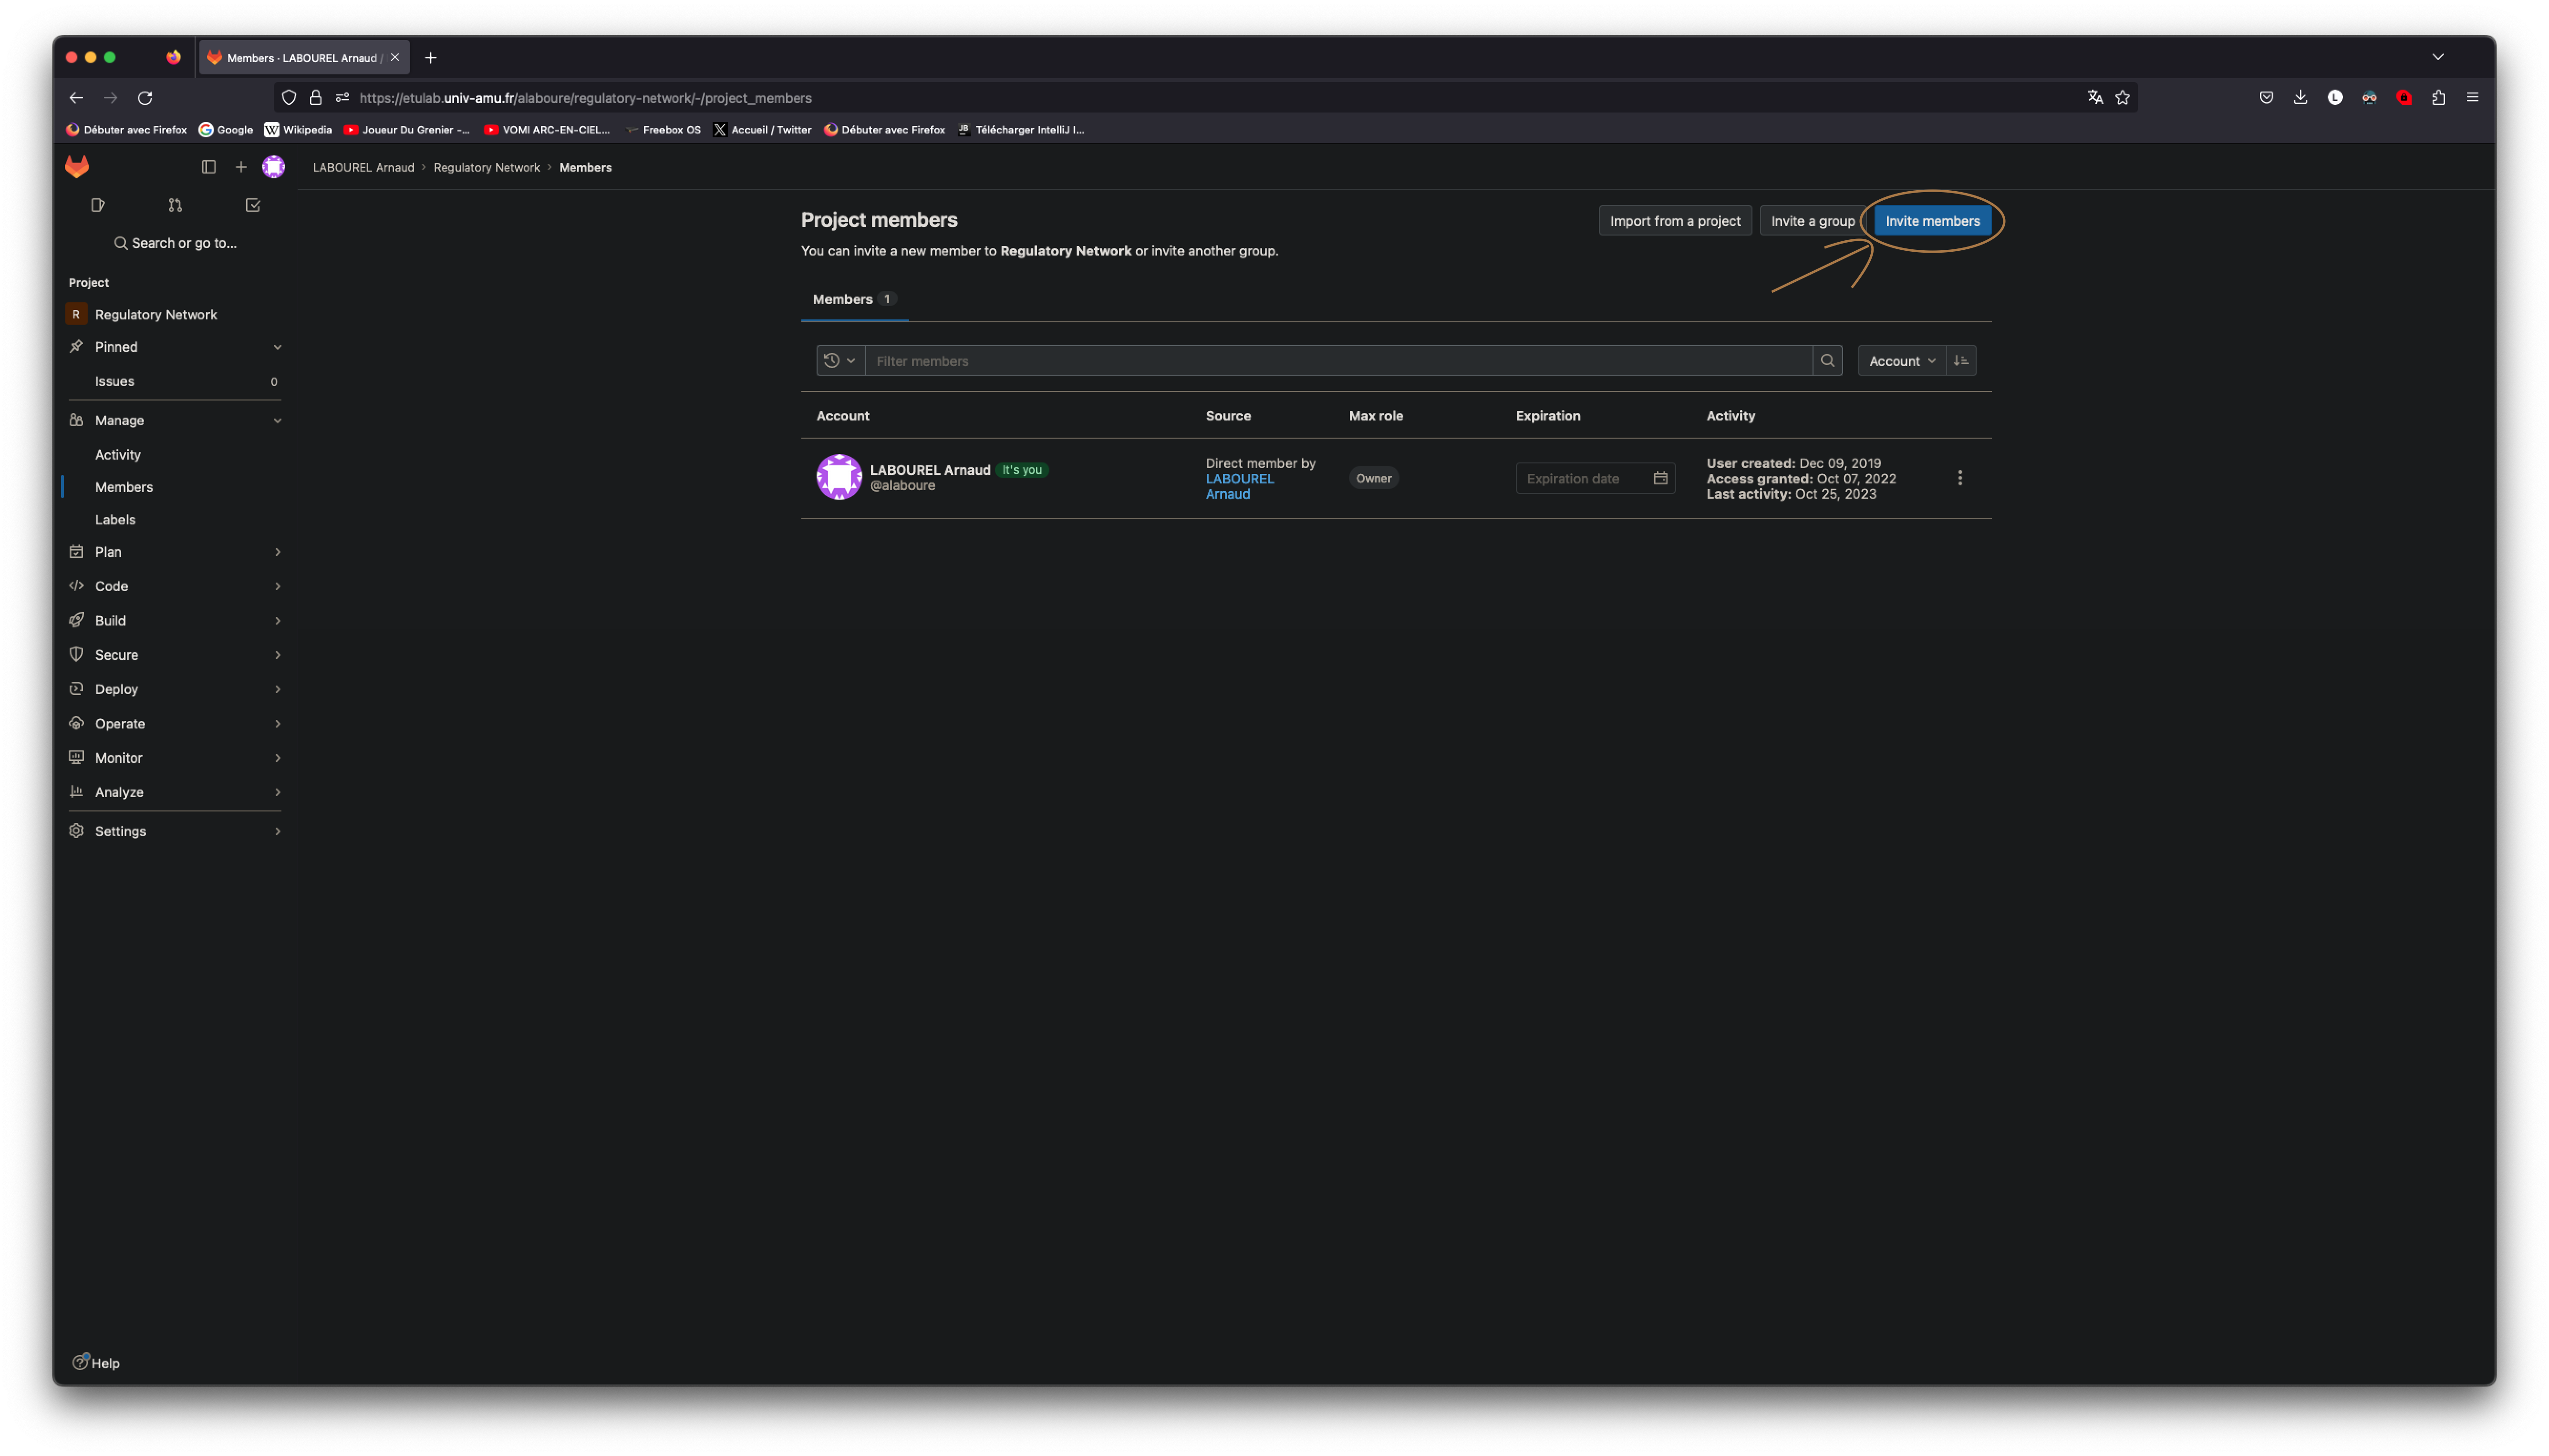Reload the page
Image resolution: width=2549 pixels, height=1456 pixels.
pyautogui.click(x=145, y=98)
